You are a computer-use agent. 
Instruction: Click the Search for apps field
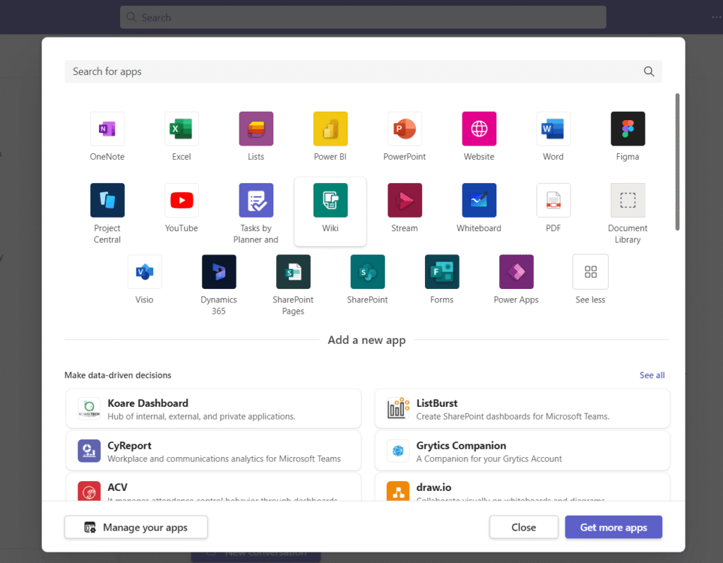[x=353, y=71]
